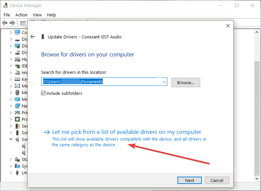
Task: Select the Disk drives icon in tree
Action: click(17, 40)
